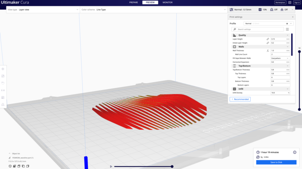302x169 pixels.
Task: Click the adhesion Off icon in summary bar
Action: coord(282,9)
